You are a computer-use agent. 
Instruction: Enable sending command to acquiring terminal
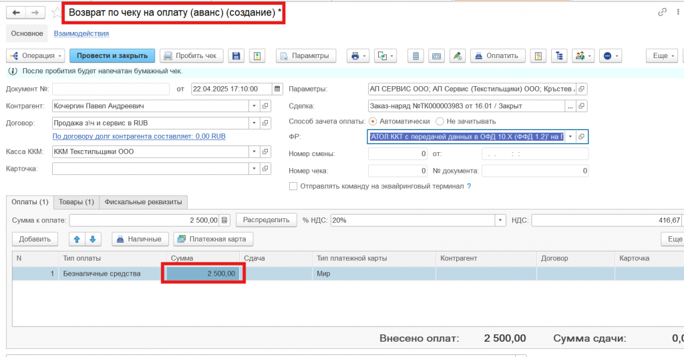(293, 186)
